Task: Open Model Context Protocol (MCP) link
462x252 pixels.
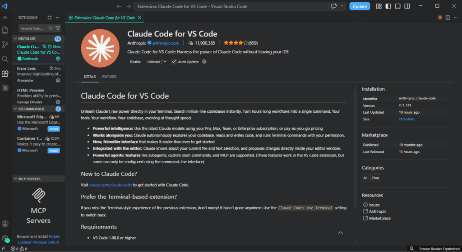Action: coord(39,239)
